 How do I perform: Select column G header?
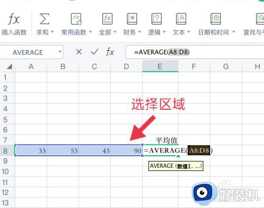coord(226,67)
